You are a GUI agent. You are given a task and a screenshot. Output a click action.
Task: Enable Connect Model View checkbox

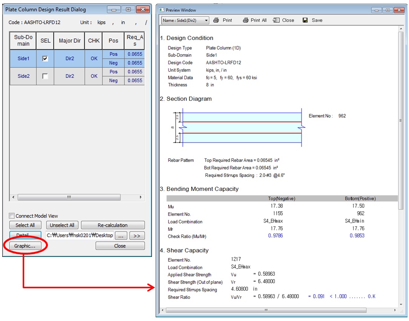click(12, 216)
